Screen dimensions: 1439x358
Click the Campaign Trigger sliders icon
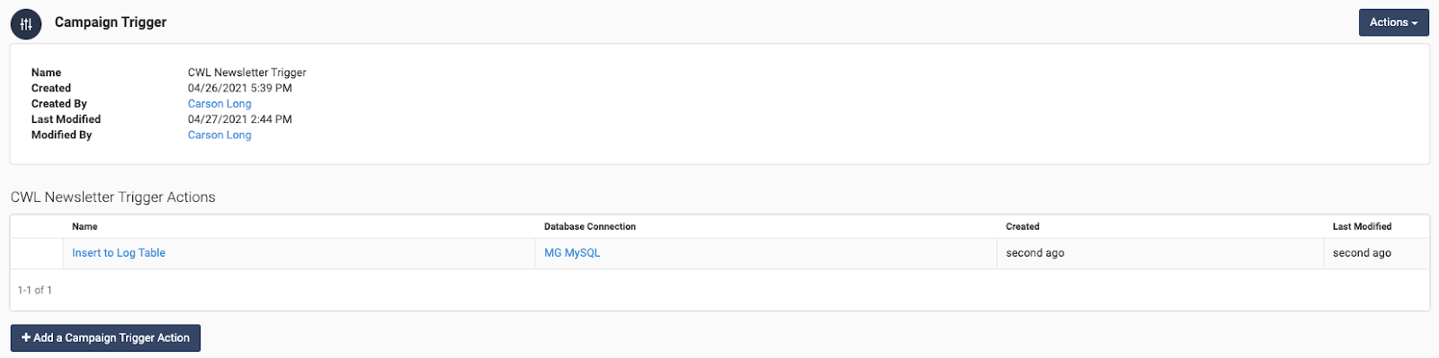point(26,24)
